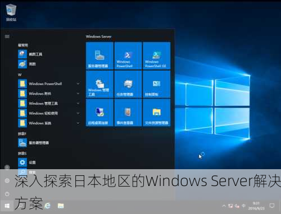Expand the Windows 管理工具 folder chevron in the app list

pyautogui.click(x=78, y=104)
